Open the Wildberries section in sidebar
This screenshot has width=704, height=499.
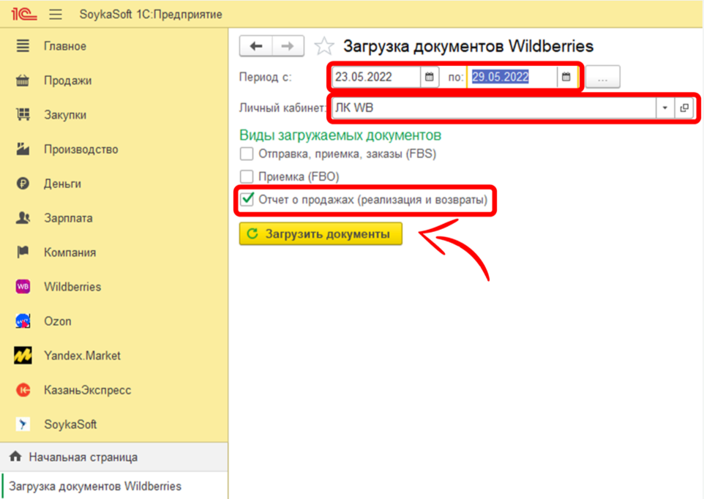(x=72, y=287)
